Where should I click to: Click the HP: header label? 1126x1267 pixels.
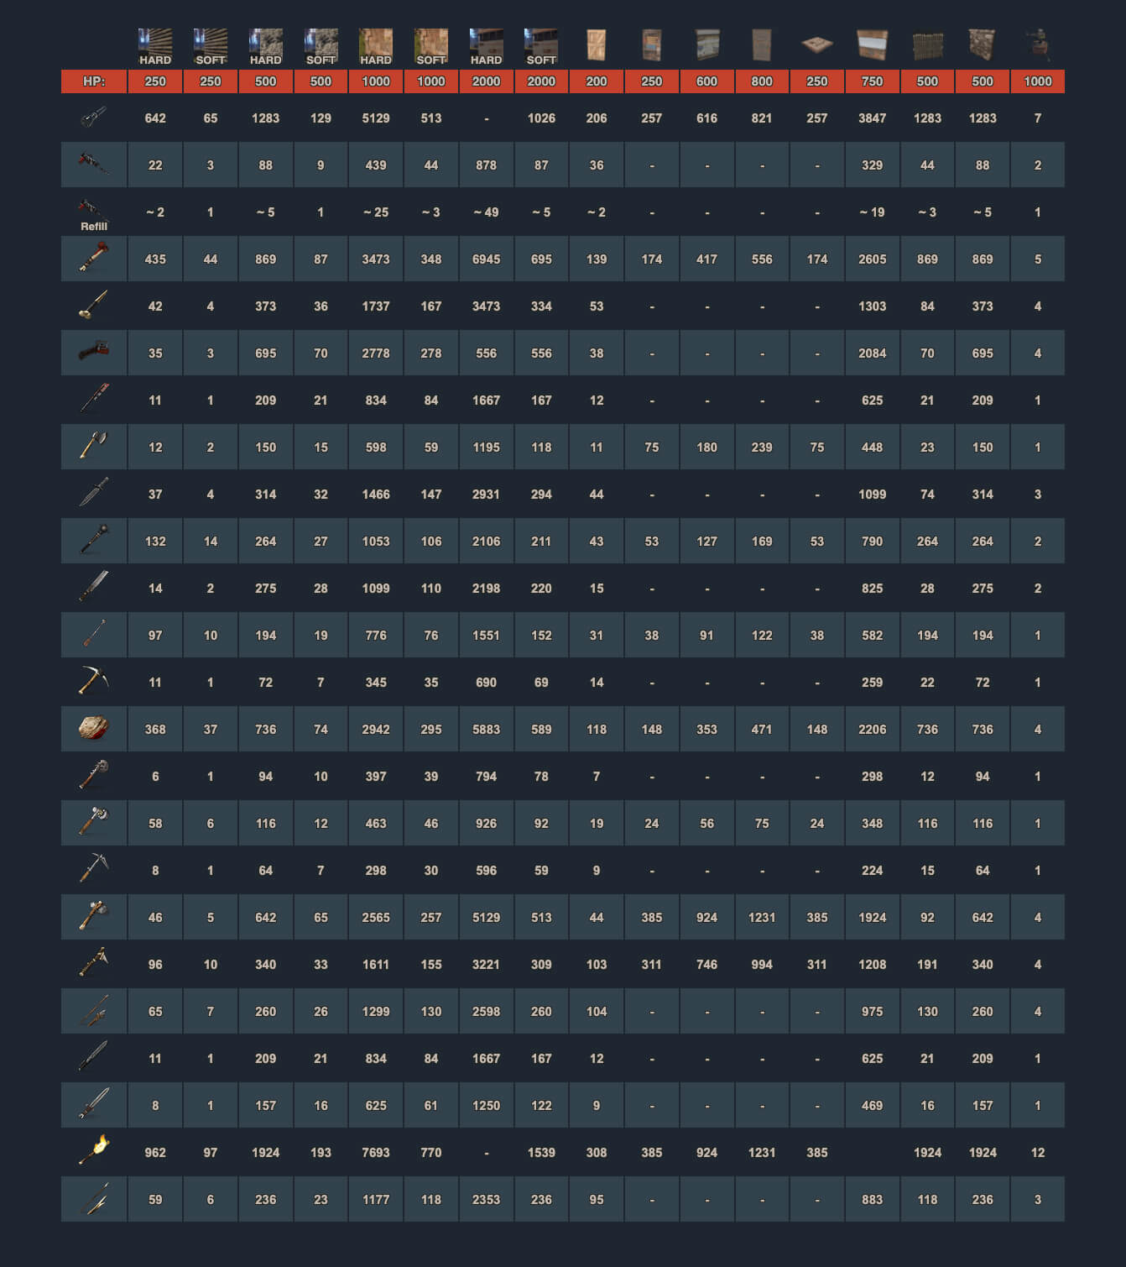tap(94, 81)
